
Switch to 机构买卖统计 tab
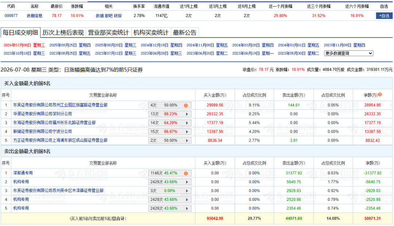151,33
